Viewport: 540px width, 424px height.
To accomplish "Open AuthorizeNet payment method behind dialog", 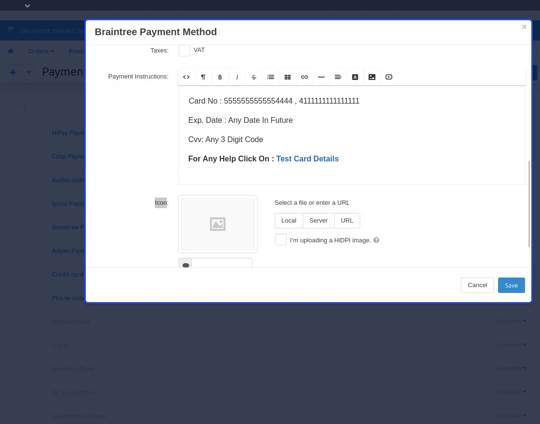I will (x=68, y=180).
